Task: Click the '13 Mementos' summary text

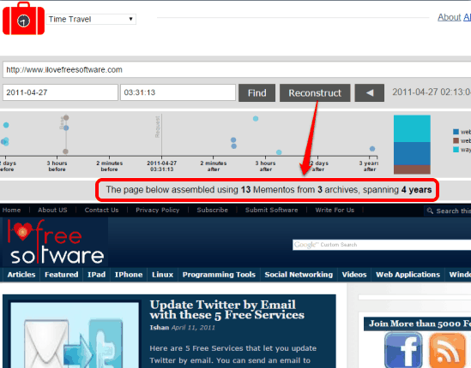Action: click(x=269, y=190)
